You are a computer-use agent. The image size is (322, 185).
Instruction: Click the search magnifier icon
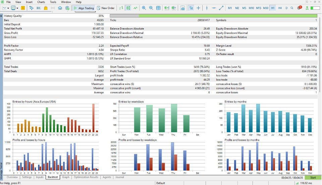pos(292,8)
